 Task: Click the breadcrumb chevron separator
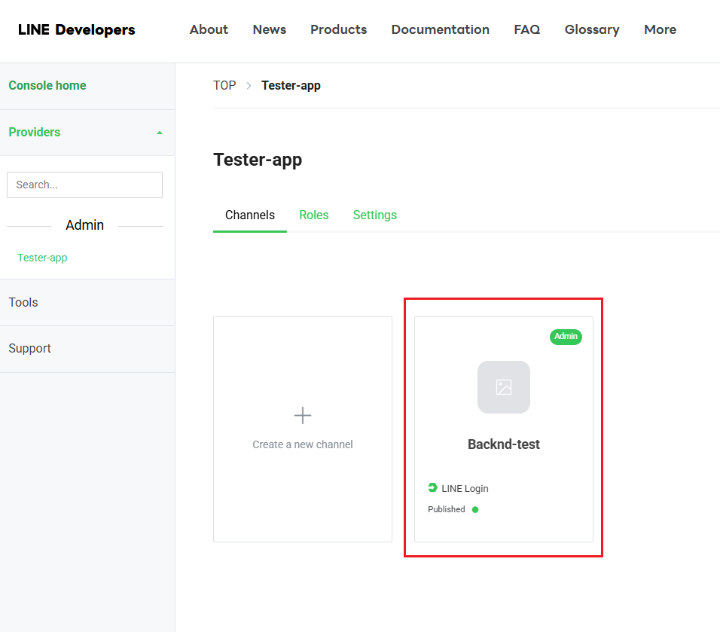point(249,86)
